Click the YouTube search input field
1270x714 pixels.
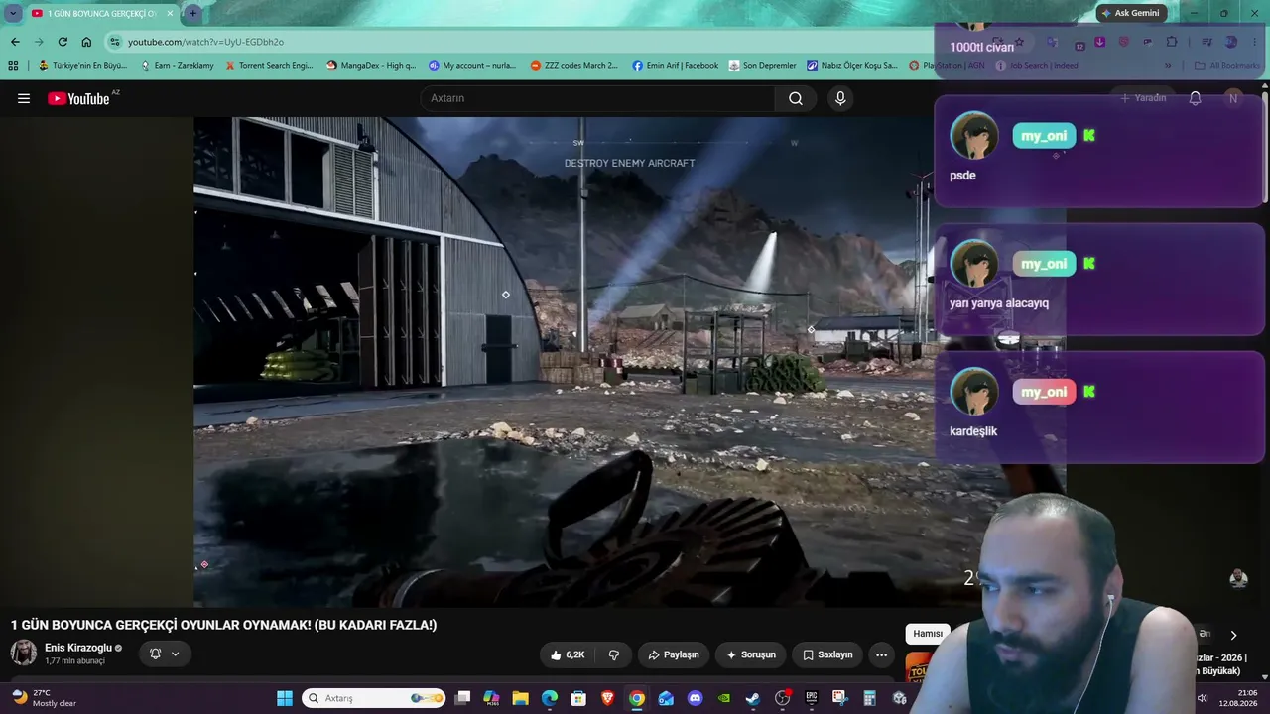pyautogui.click(x=597, y=98)
